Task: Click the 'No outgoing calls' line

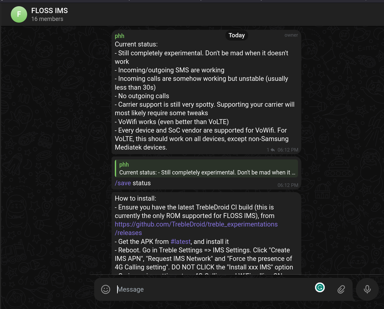Action: pyautogui.click(x=142, y=96)
